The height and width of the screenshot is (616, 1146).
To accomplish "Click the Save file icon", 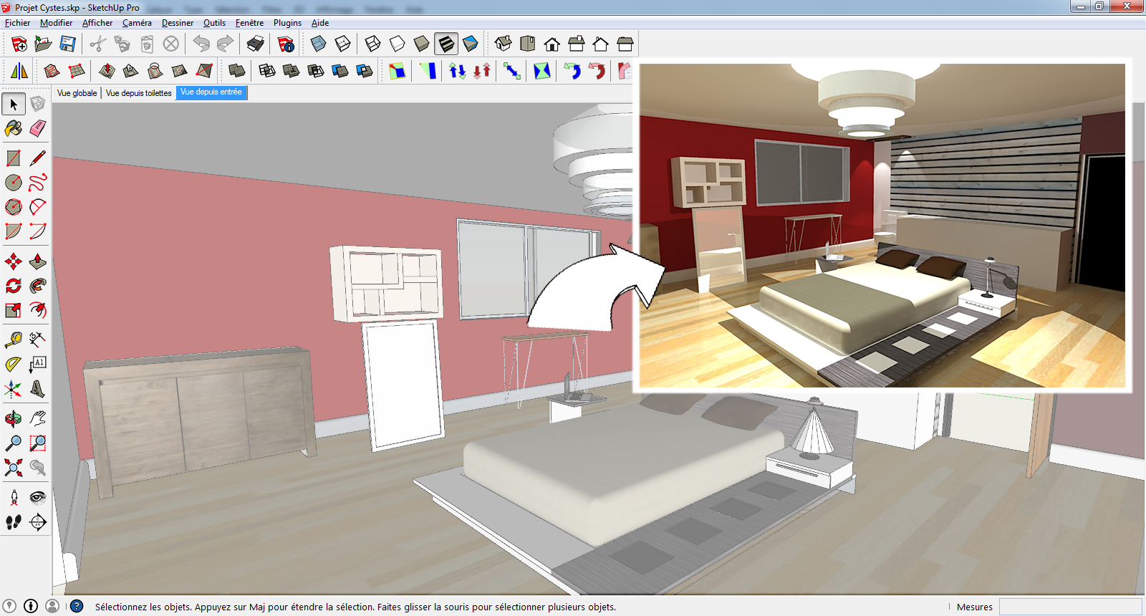I will point(67,44).
